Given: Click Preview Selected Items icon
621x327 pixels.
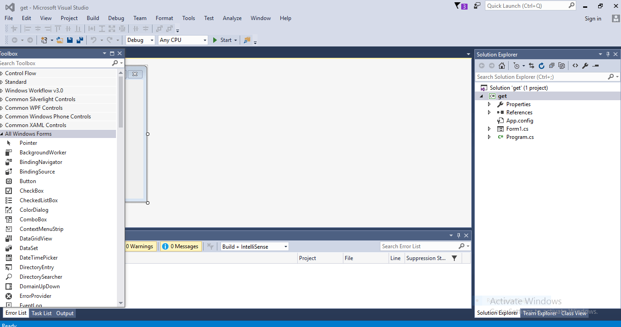Looking at the screenshot, I should click(x=595, y=66).
